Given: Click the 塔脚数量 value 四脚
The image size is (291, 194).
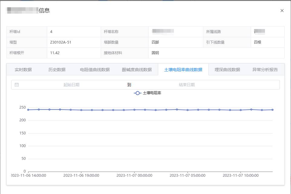Looking at the screenshot, I should click(155, 42).
